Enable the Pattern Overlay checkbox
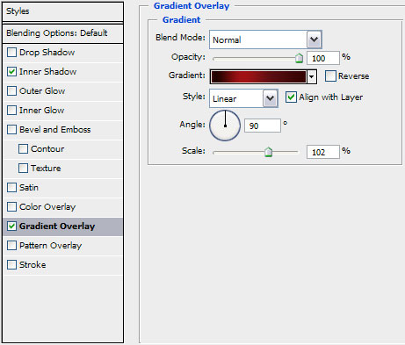Image resolution: width=405 pixels, height=345 pixels. click(11, 246)
